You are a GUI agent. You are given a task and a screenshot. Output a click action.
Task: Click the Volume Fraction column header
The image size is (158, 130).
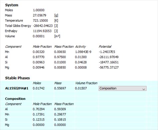(86, 83)
